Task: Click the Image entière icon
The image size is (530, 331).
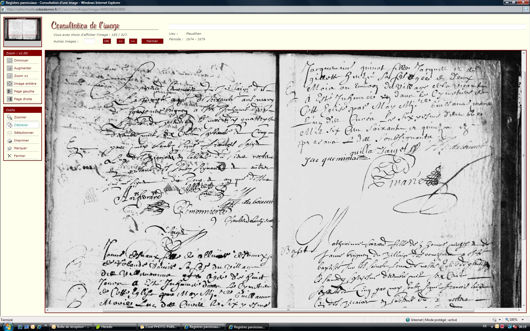Action: [10, 84]
